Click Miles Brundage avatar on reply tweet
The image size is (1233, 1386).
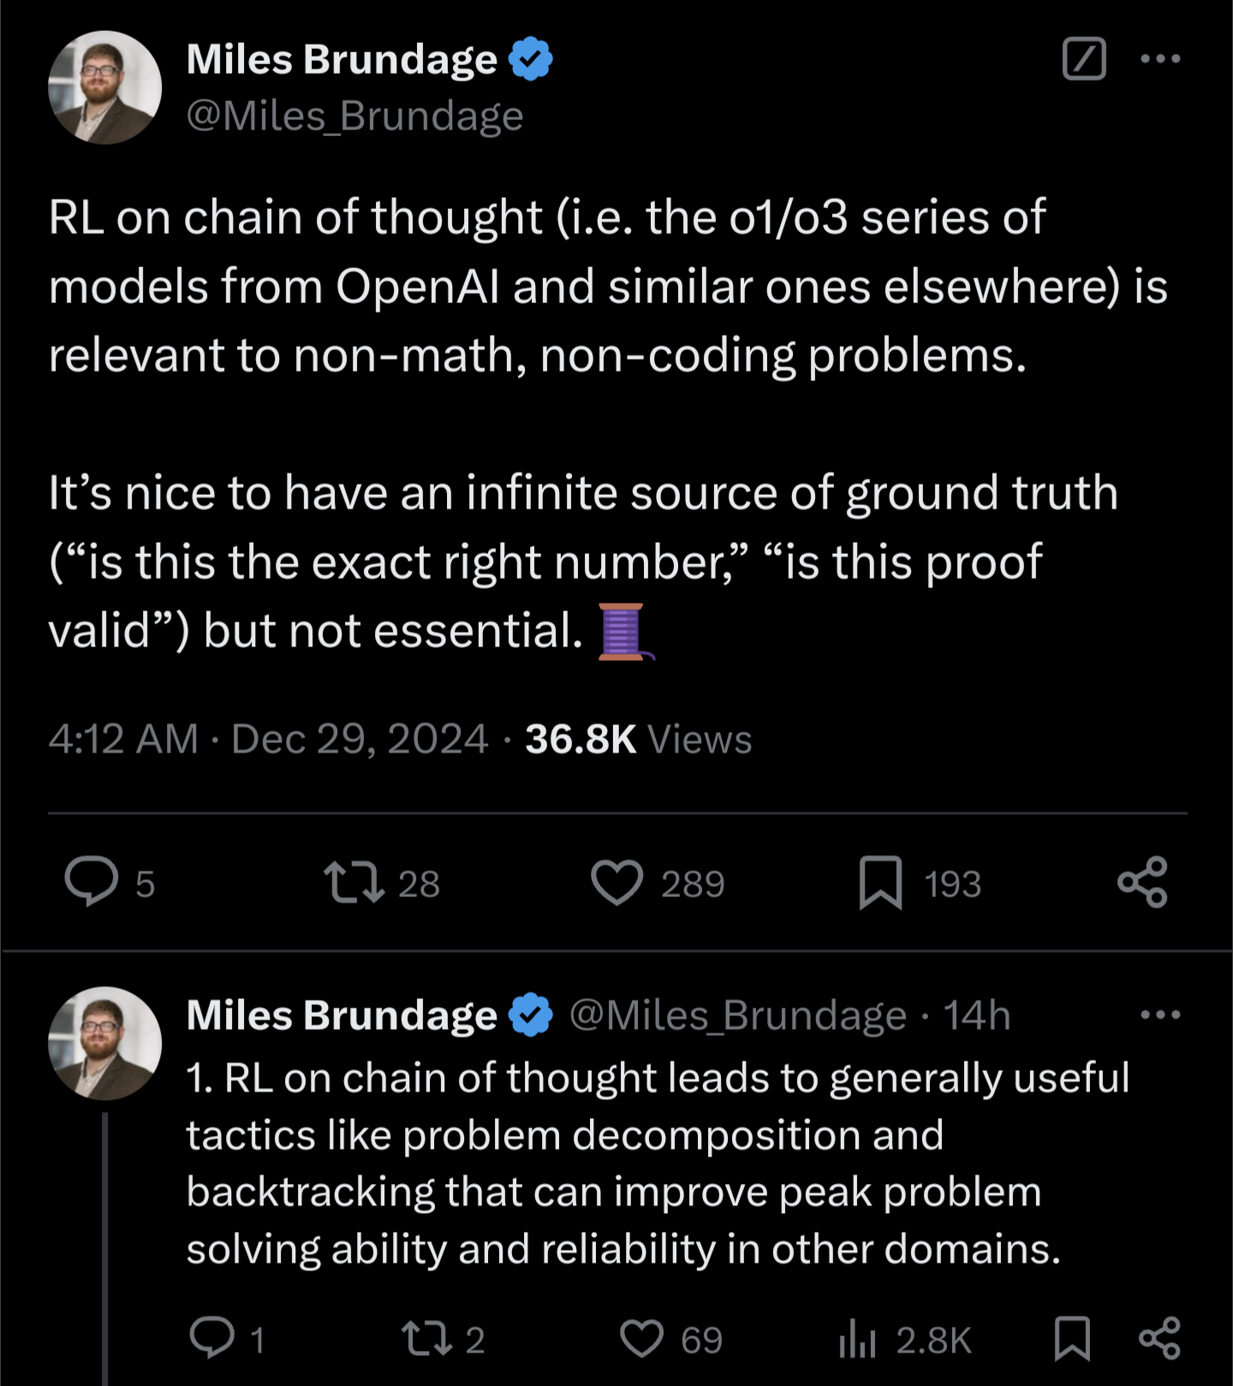105,1044
